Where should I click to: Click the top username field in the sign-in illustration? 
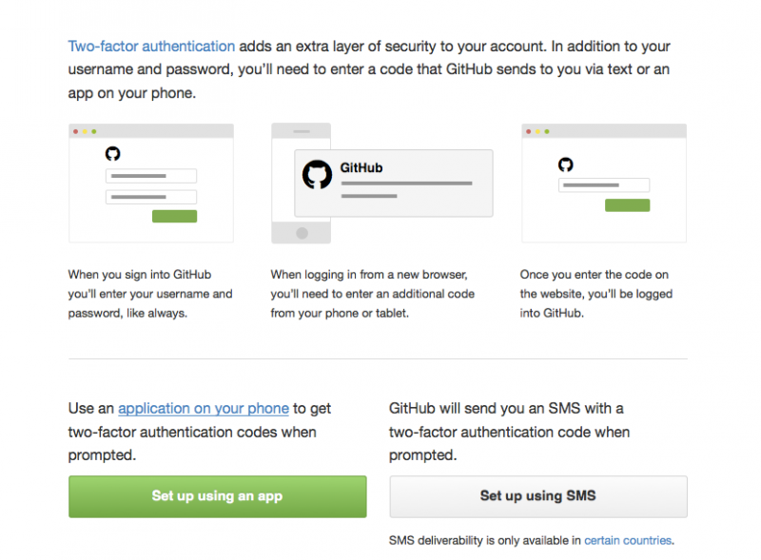(152, 176)
